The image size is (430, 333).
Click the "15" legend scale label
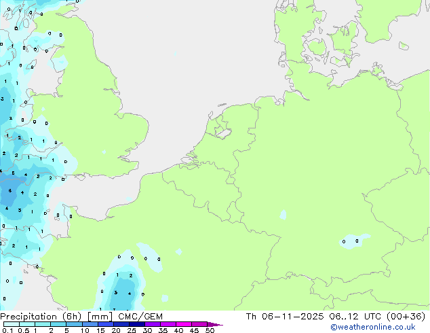[100, 330]
